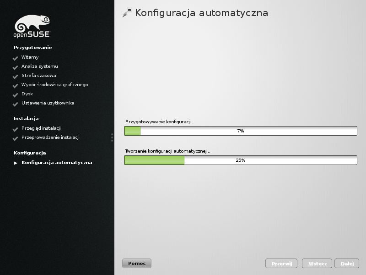Click the checkmark beside Analiza systemu
The height and width of the screenshot is (275, 366).
[x=15, y=67]
